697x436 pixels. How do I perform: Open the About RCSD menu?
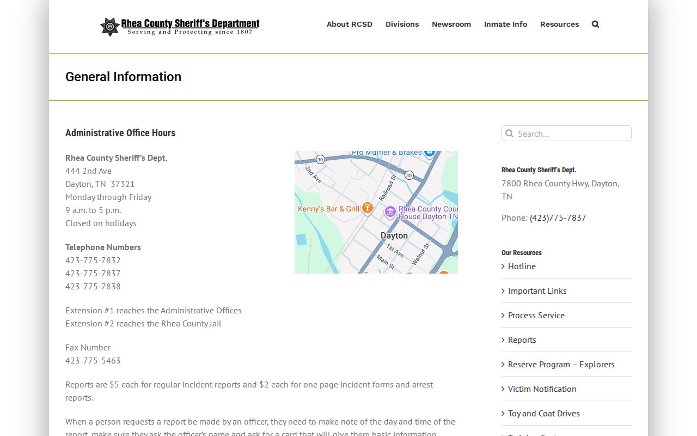tap(350, 24)
